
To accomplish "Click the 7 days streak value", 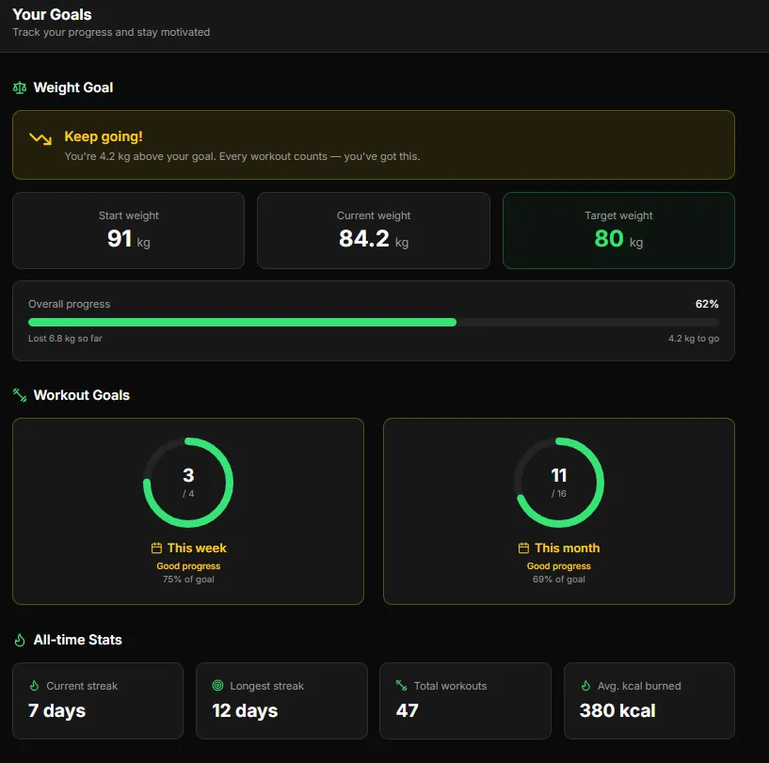I will pos(56,710).
